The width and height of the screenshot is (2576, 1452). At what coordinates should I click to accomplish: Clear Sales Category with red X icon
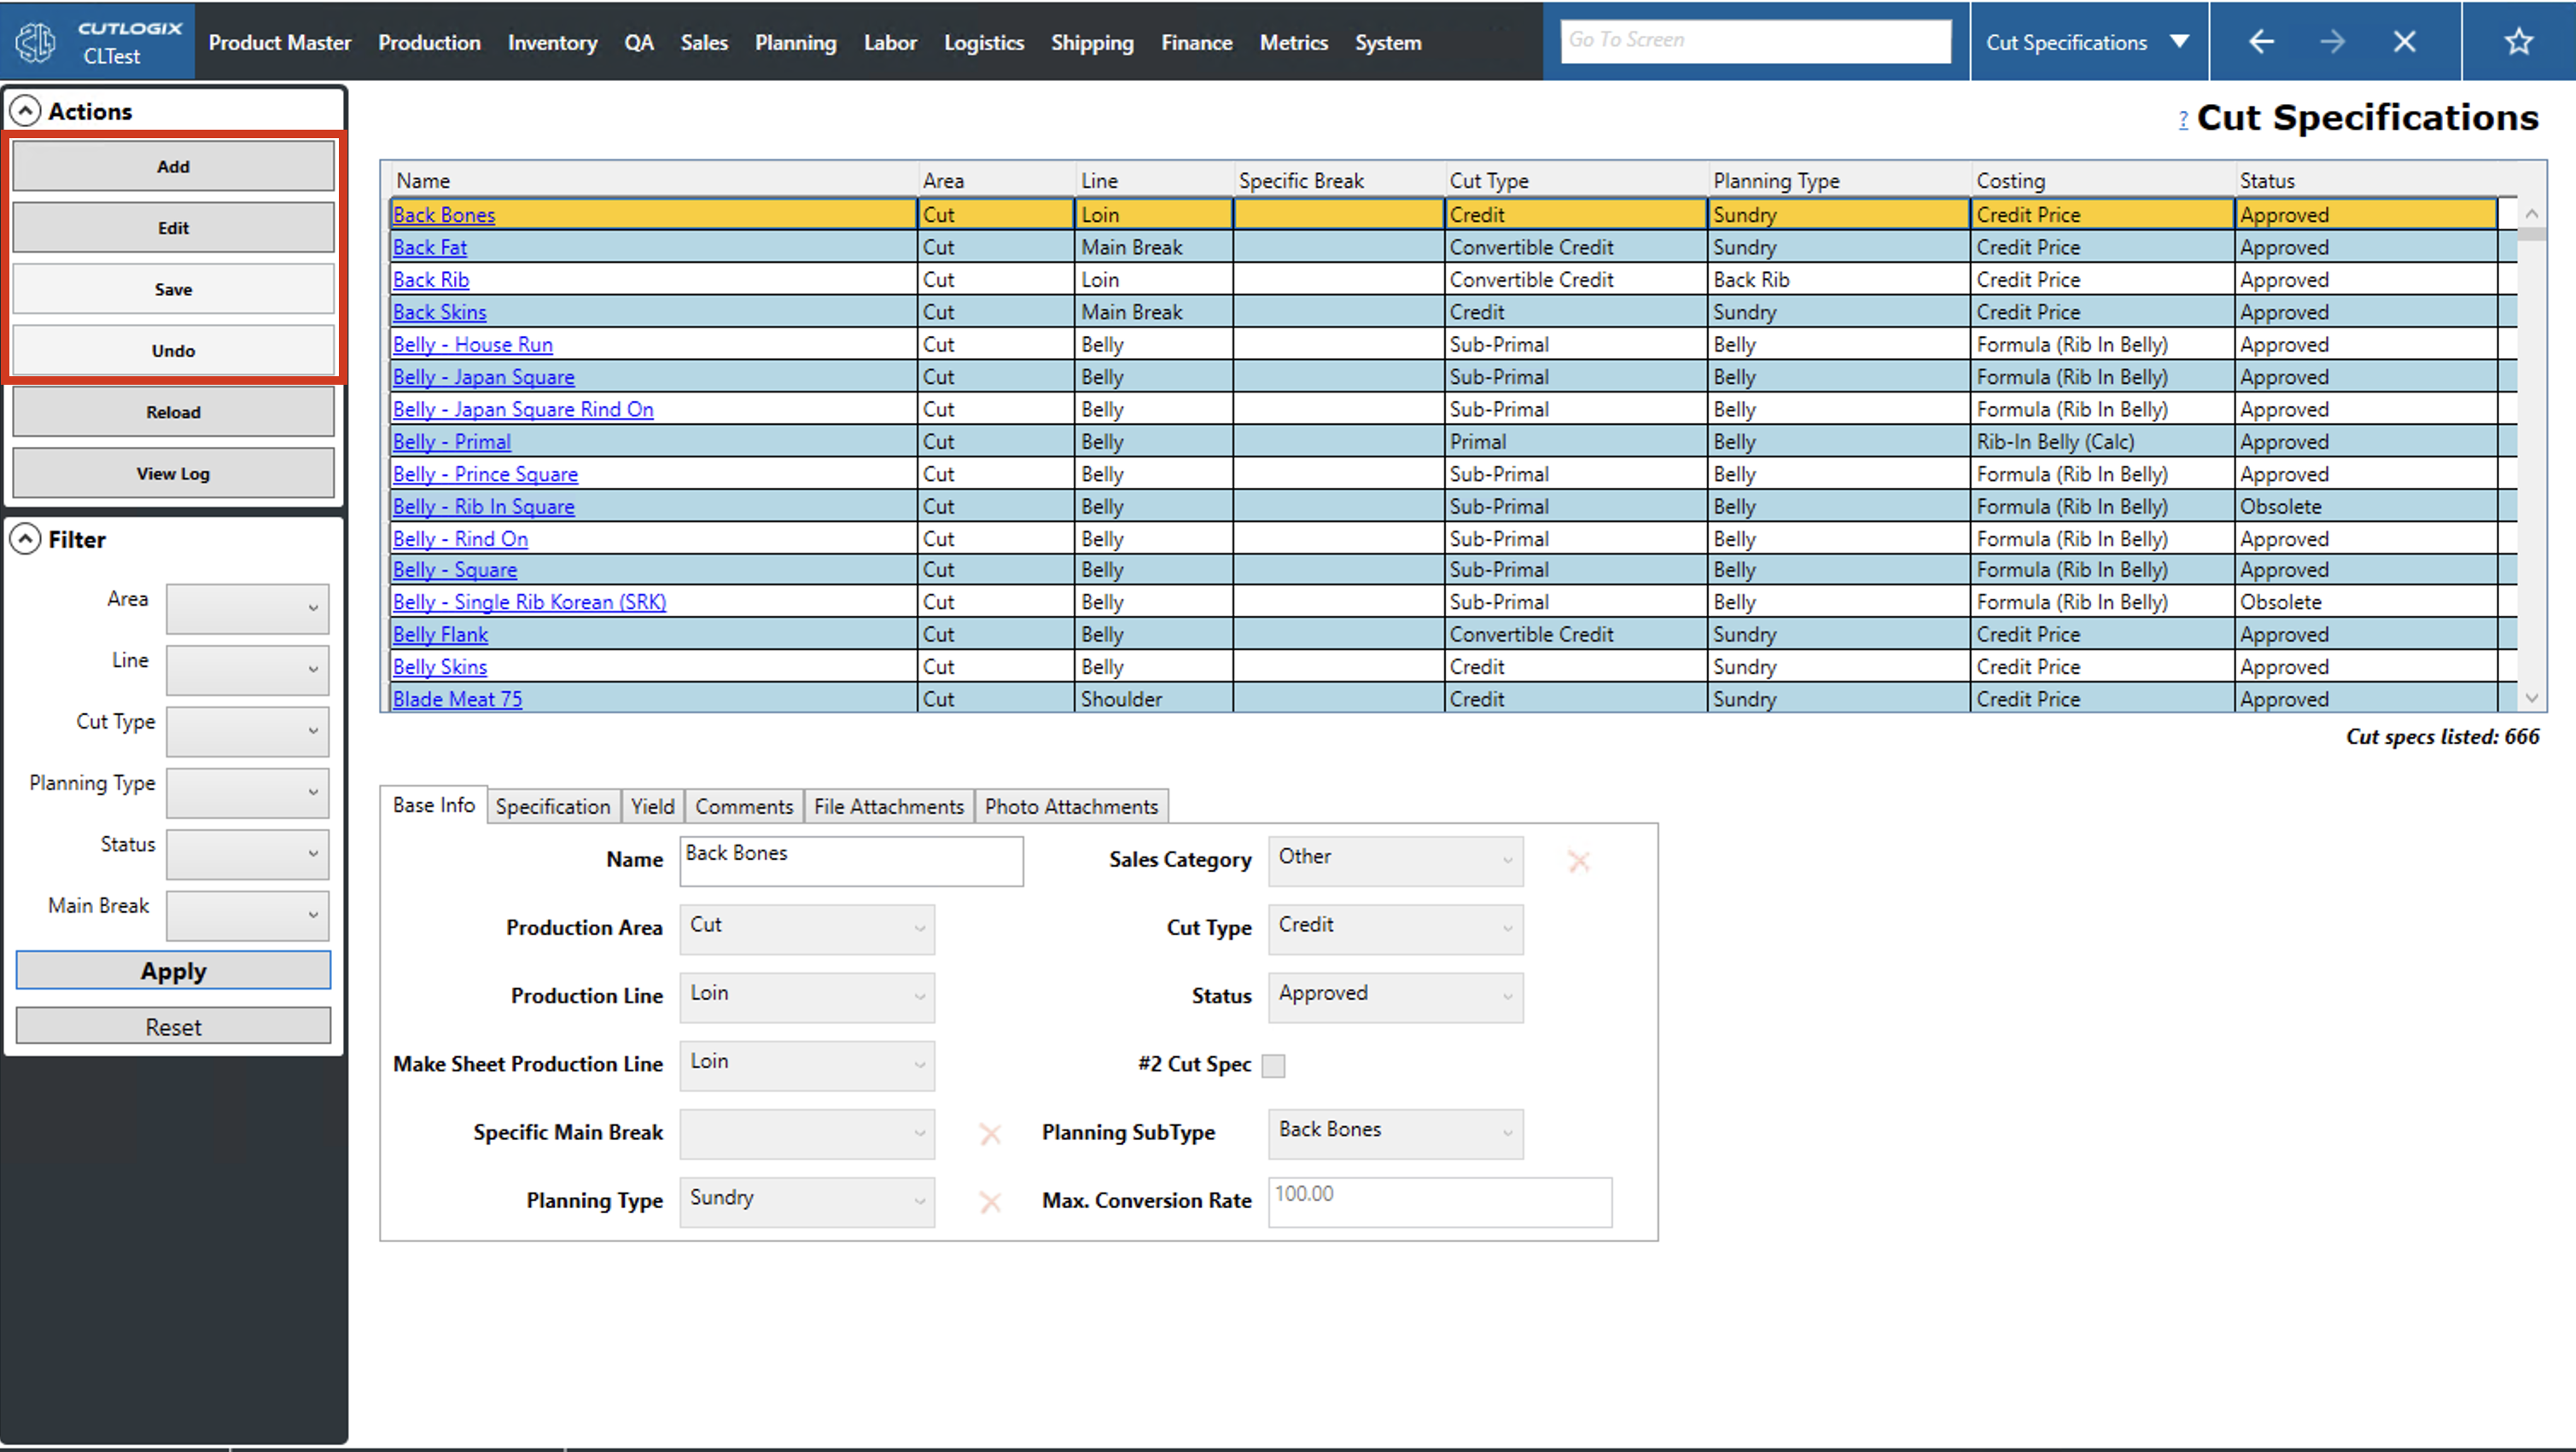(1578, 862)
